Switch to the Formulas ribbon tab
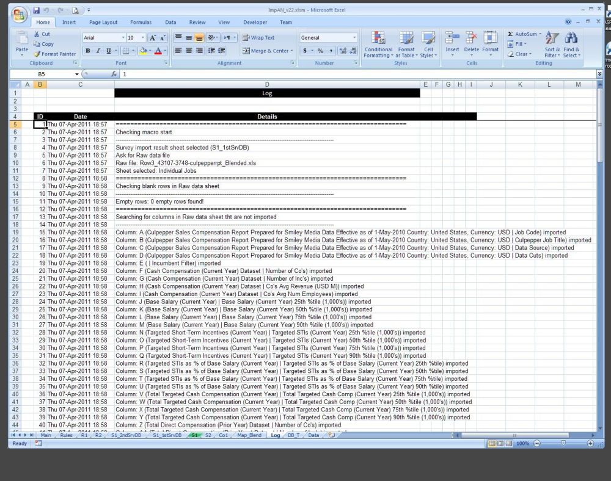This screenshot has width=611, height=481. (x=141, y=22)
